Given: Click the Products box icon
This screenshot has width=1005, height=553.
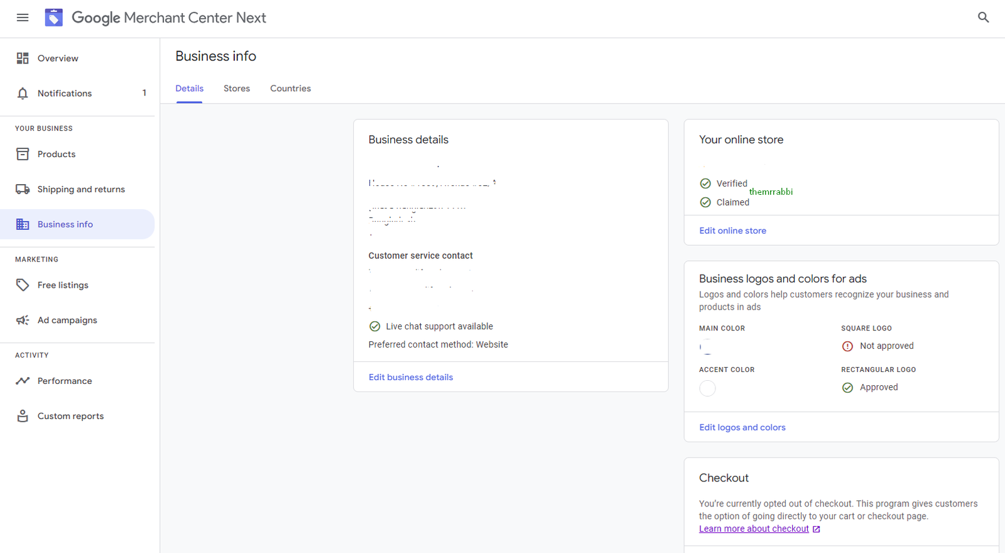Looking at the screenshot, I should [x=23, y=154].
